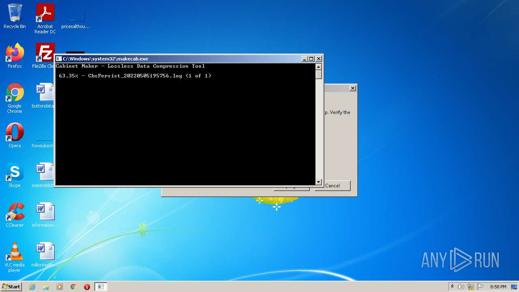Open the FileZilla Client shortcut
Image resolution: width=519 pixels, height=292 pixels.
click(x=44, y=56)
